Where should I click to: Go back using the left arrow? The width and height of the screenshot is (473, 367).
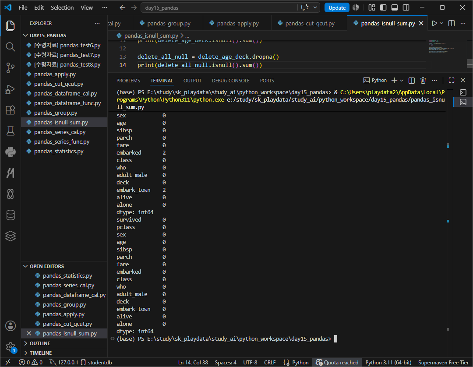[x=122, y=7]
